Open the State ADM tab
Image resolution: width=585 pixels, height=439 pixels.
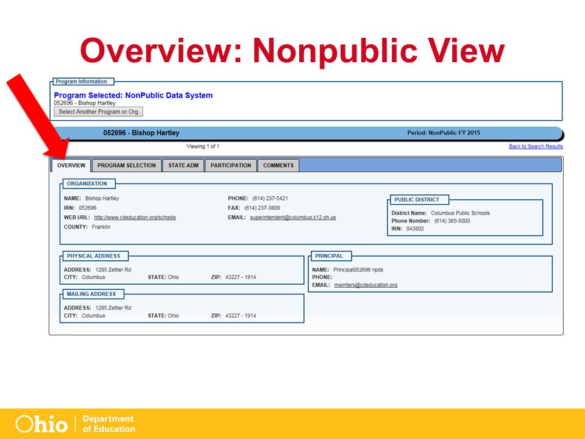click(183, 165)
